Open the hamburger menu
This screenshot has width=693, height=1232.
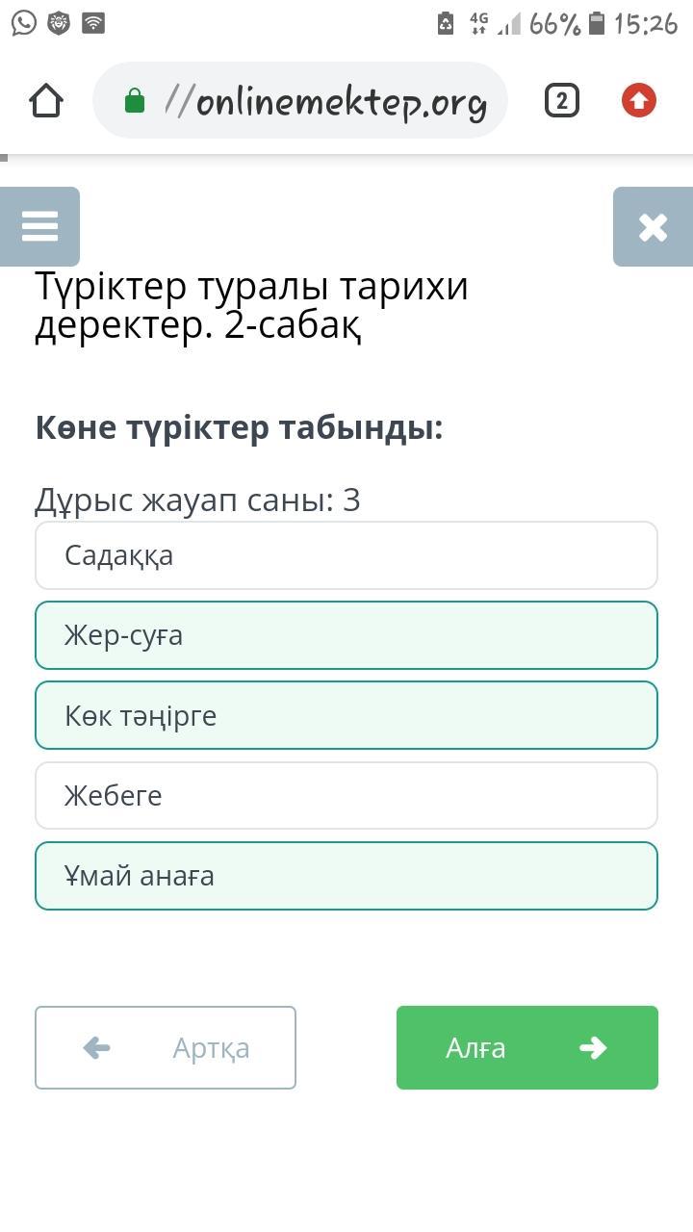pyautogui.click(x=39, y=226)
